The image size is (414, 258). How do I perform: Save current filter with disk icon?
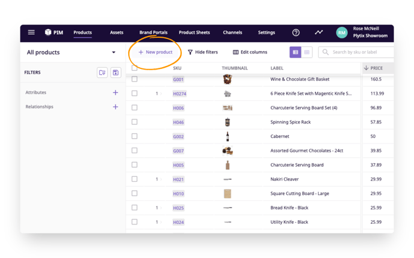click(x=116, y=73)
